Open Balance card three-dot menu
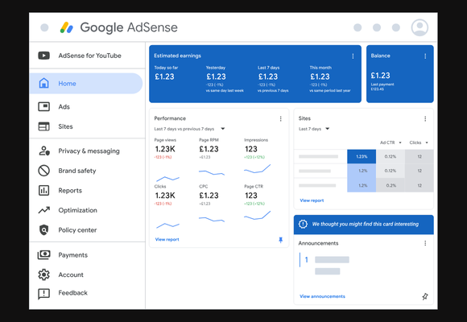Image resolution: width=467 pixels, height=322 pixels. [425, 56]
